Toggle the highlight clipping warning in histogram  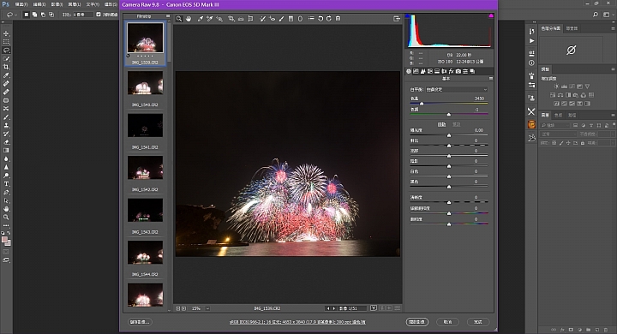[491, 15]
